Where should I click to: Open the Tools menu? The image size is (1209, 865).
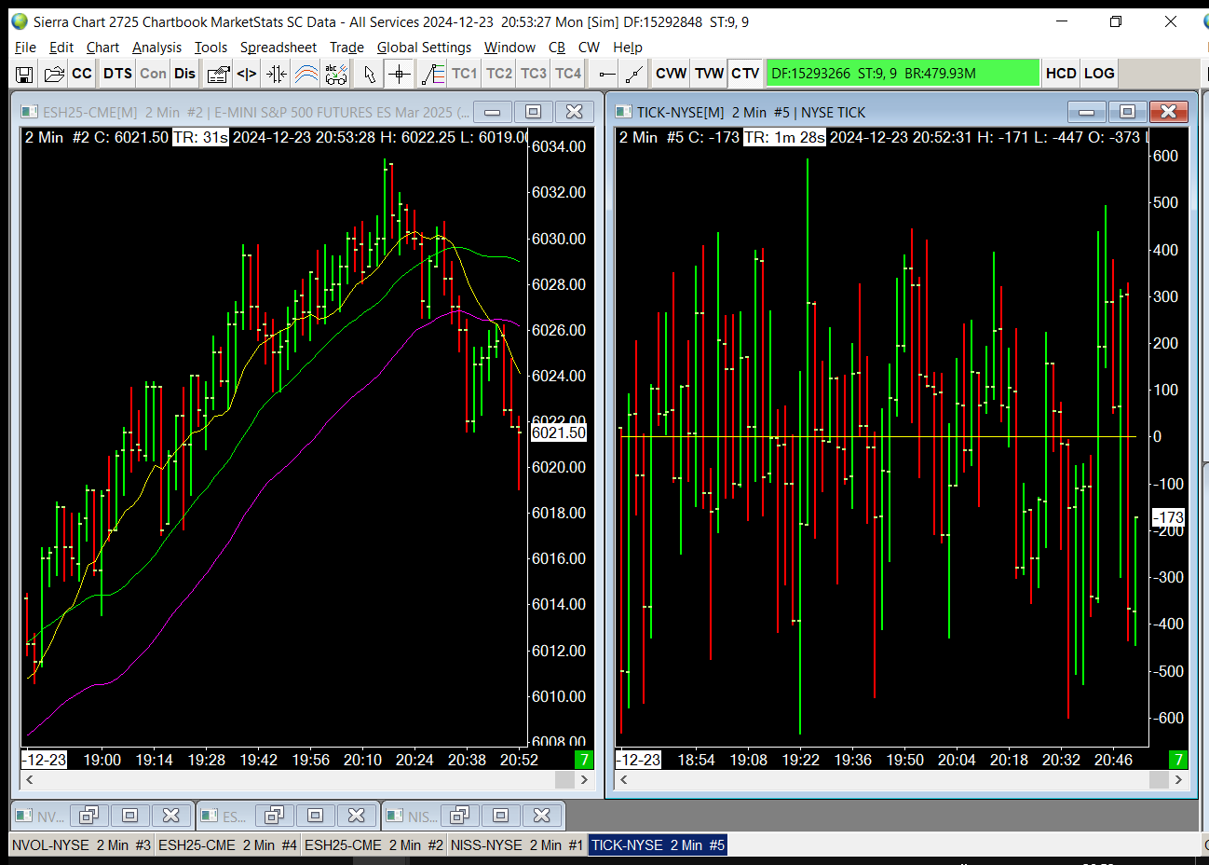pyautogui.click(x=211, y=48)
